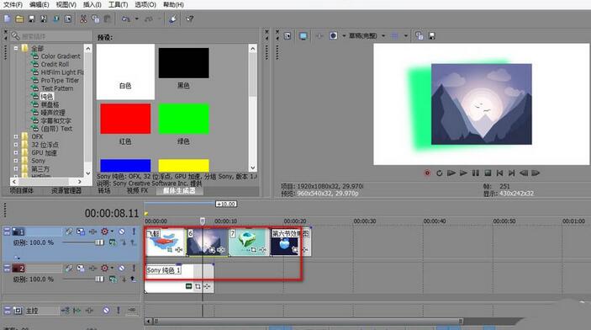Select 纯色 solid color generator
The height and width of the screenshot is (330, 591).
(47, 97)
